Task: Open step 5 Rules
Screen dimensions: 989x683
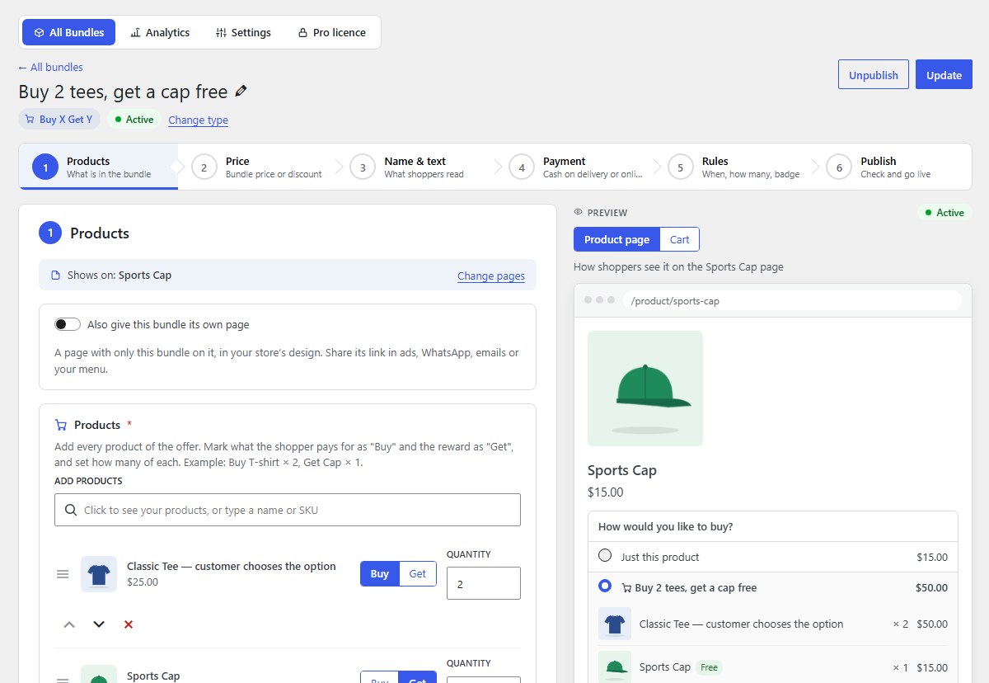Action: pyautogui.click(x=734, y=167)
